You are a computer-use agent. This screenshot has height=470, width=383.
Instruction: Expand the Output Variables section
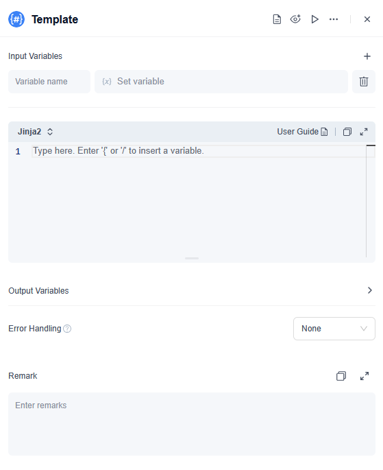(x=192, y=290)
